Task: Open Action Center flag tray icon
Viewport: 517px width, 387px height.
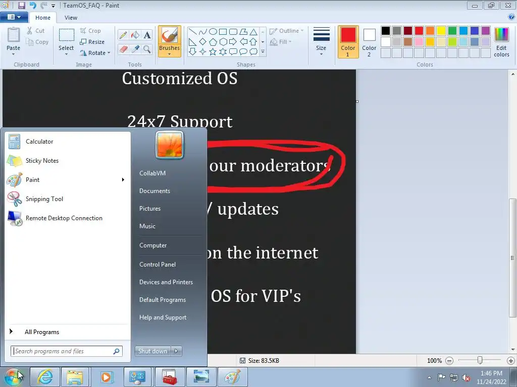Action: 441,377
